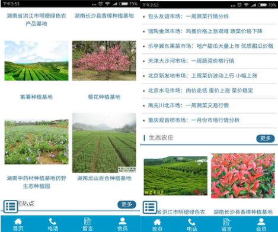278x232 pixels.
Task: Open 包头友谊市场 vegetable market analysis link
Action: click(188, 17)
